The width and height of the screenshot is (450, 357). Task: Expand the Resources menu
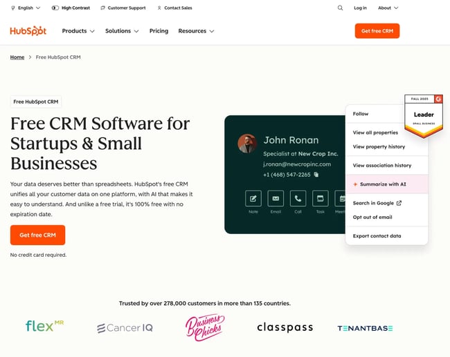(196, 31)
